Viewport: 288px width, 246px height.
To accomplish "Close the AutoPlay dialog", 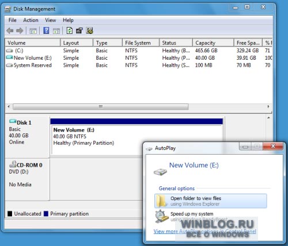I will [273, 146].
